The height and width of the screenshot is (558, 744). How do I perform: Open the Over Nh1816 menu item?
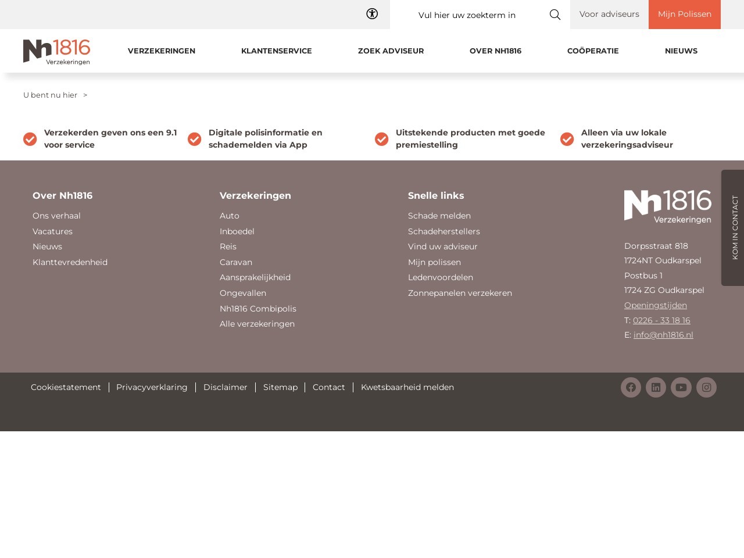click(x=495, y=51)
